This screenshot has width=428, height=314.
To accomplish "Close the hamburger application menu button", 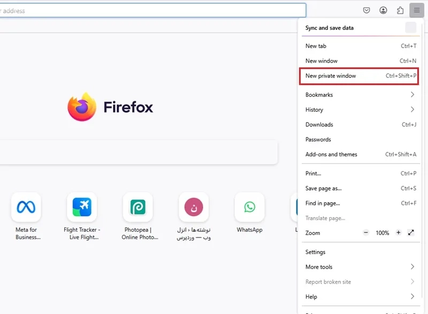I will coord(417,10).
